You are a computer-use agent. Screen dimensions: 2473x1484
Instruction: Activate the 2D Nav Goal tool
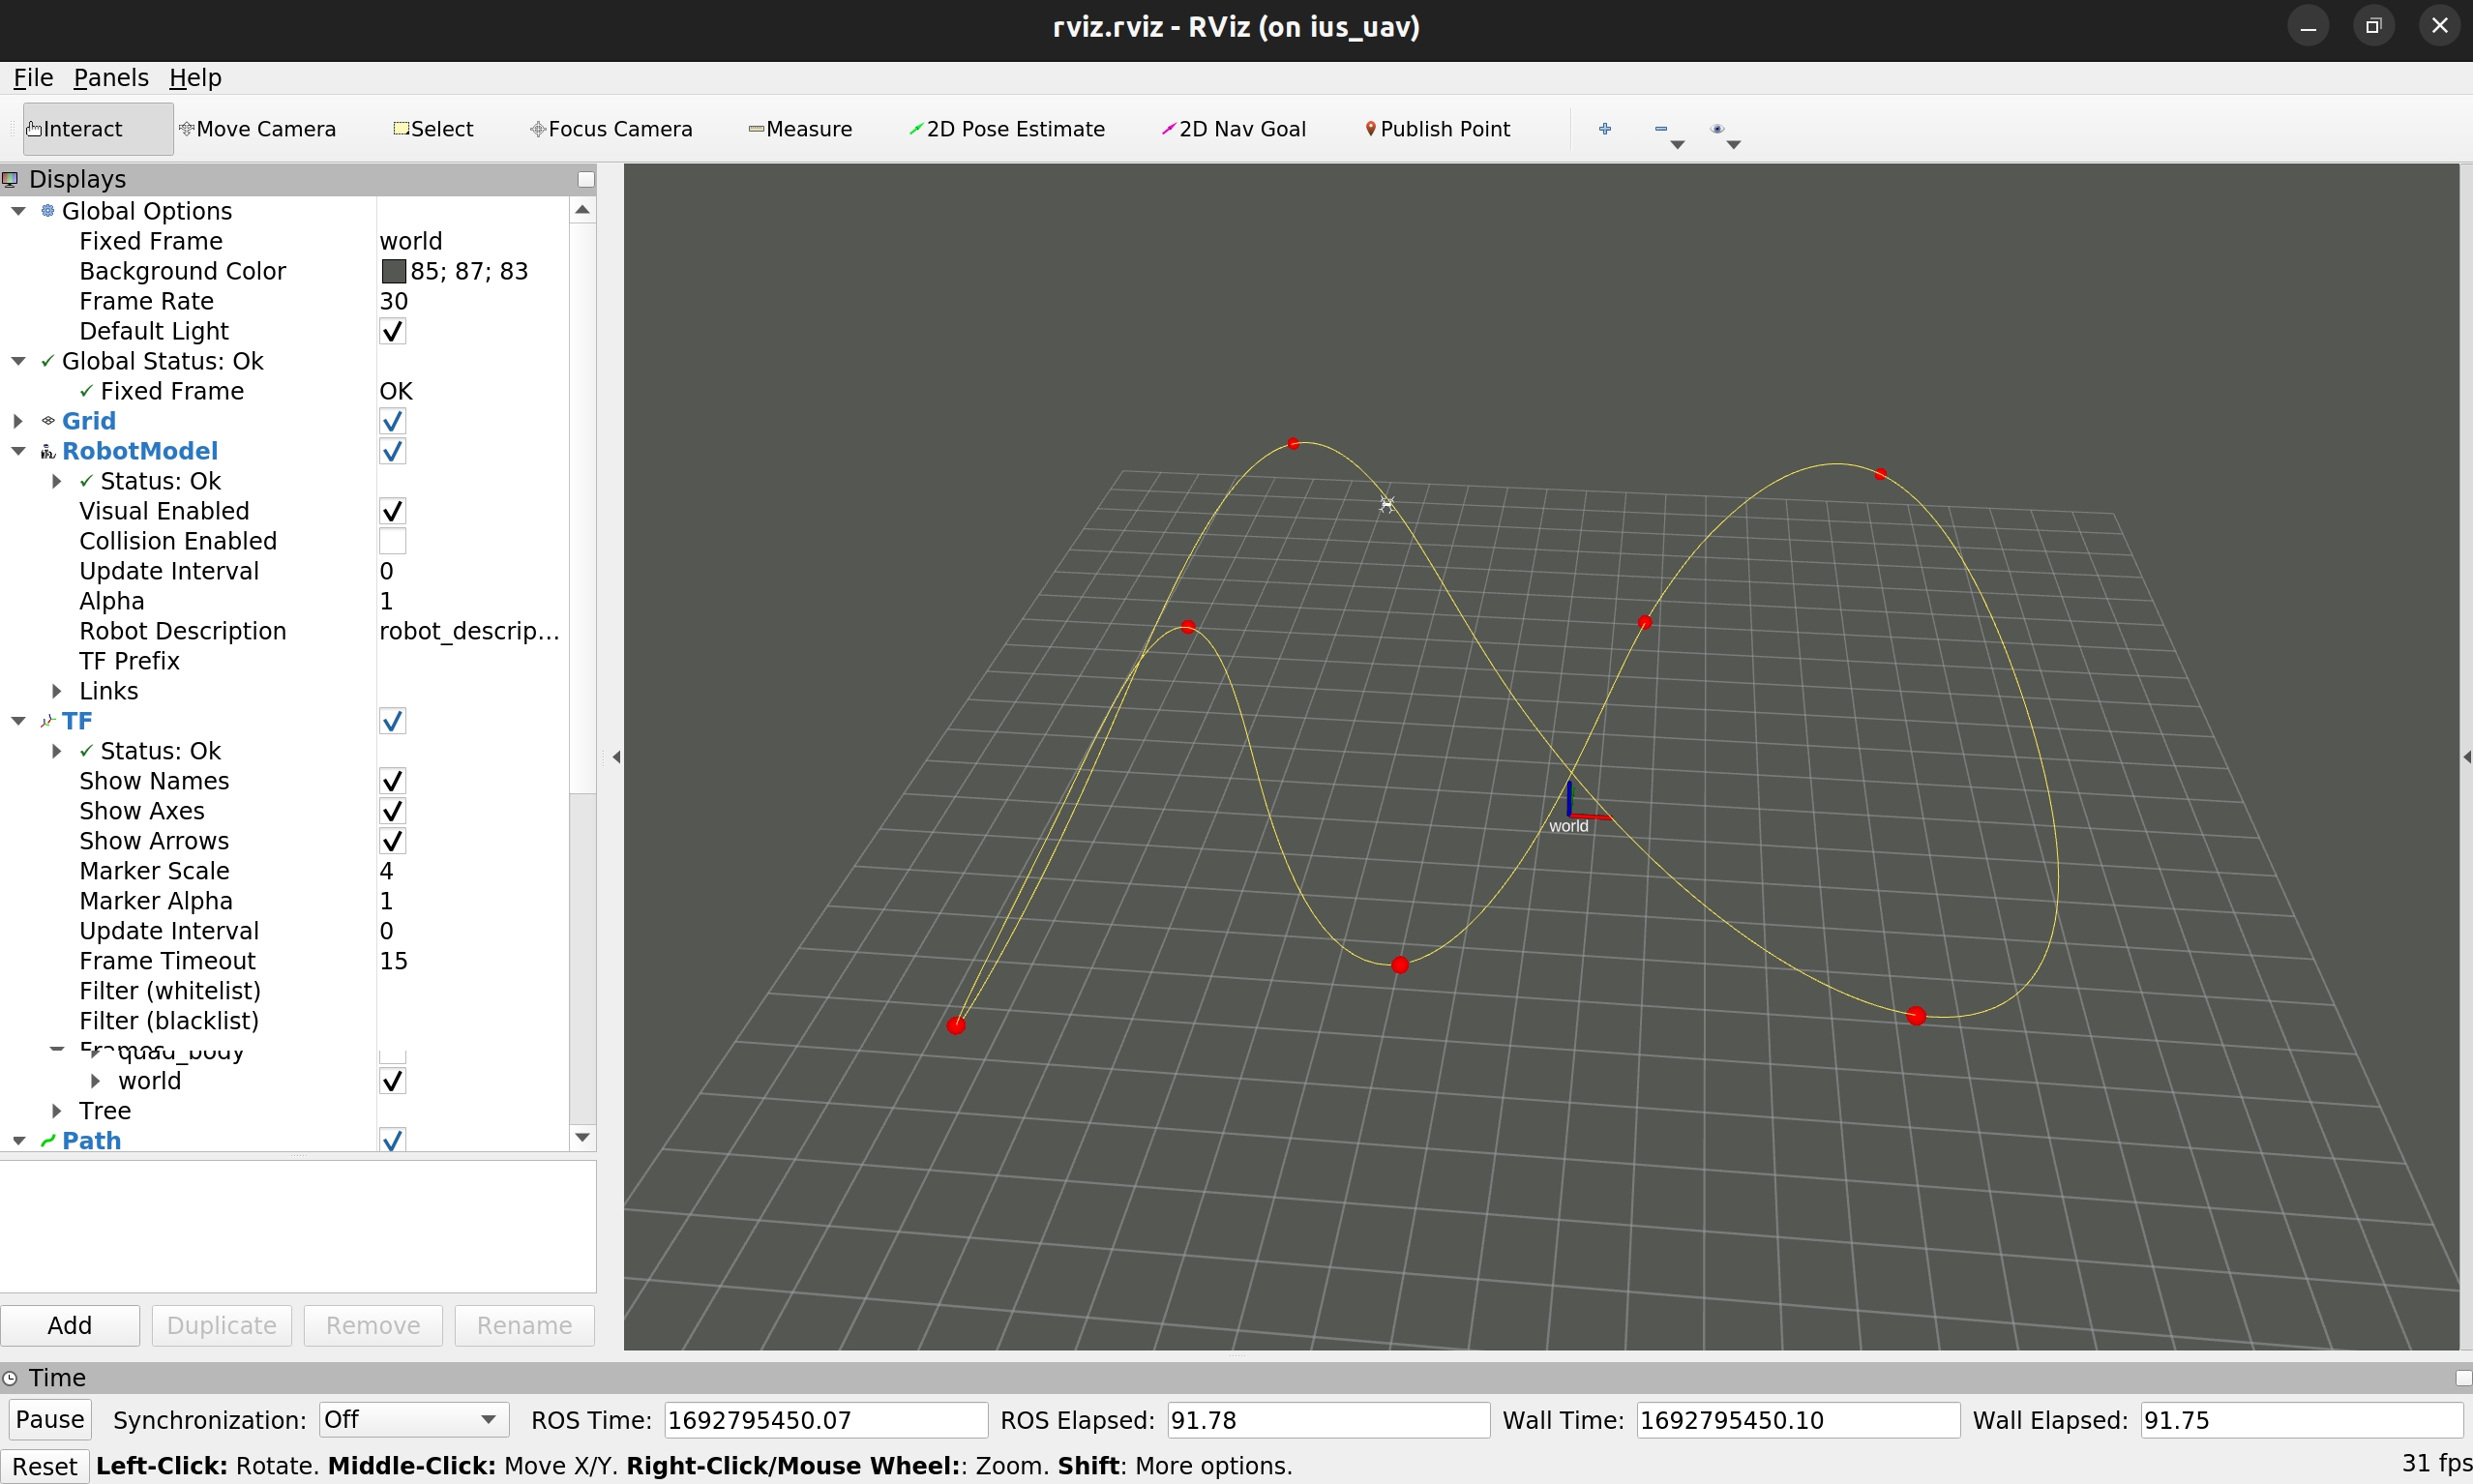click(x=1233, y=129)
